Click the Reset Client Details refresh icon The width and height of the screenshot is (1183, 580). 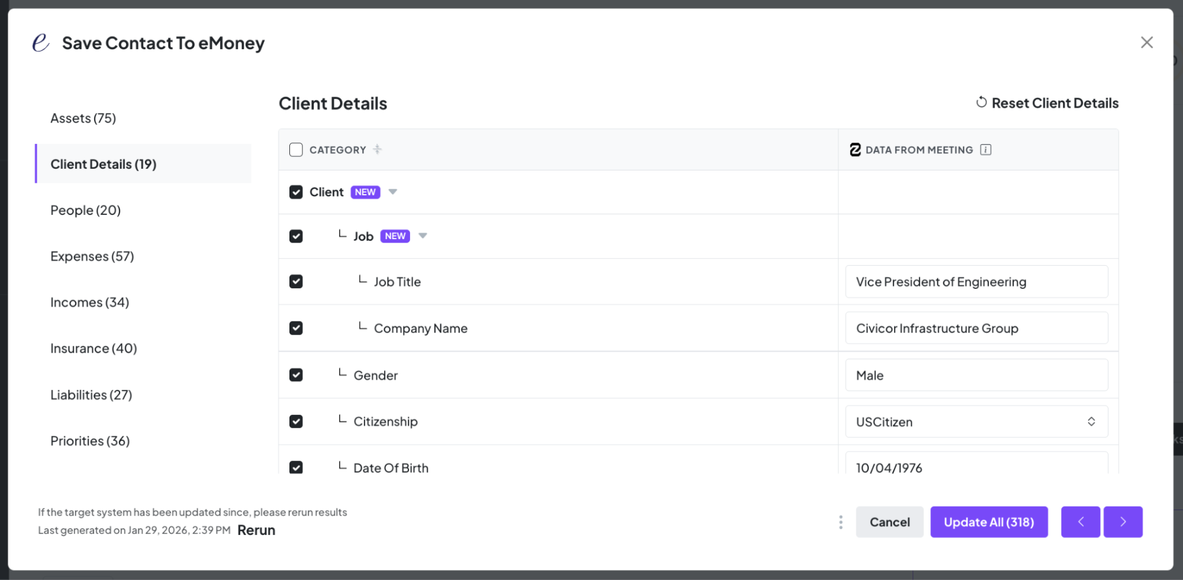(x=981, y=102)
